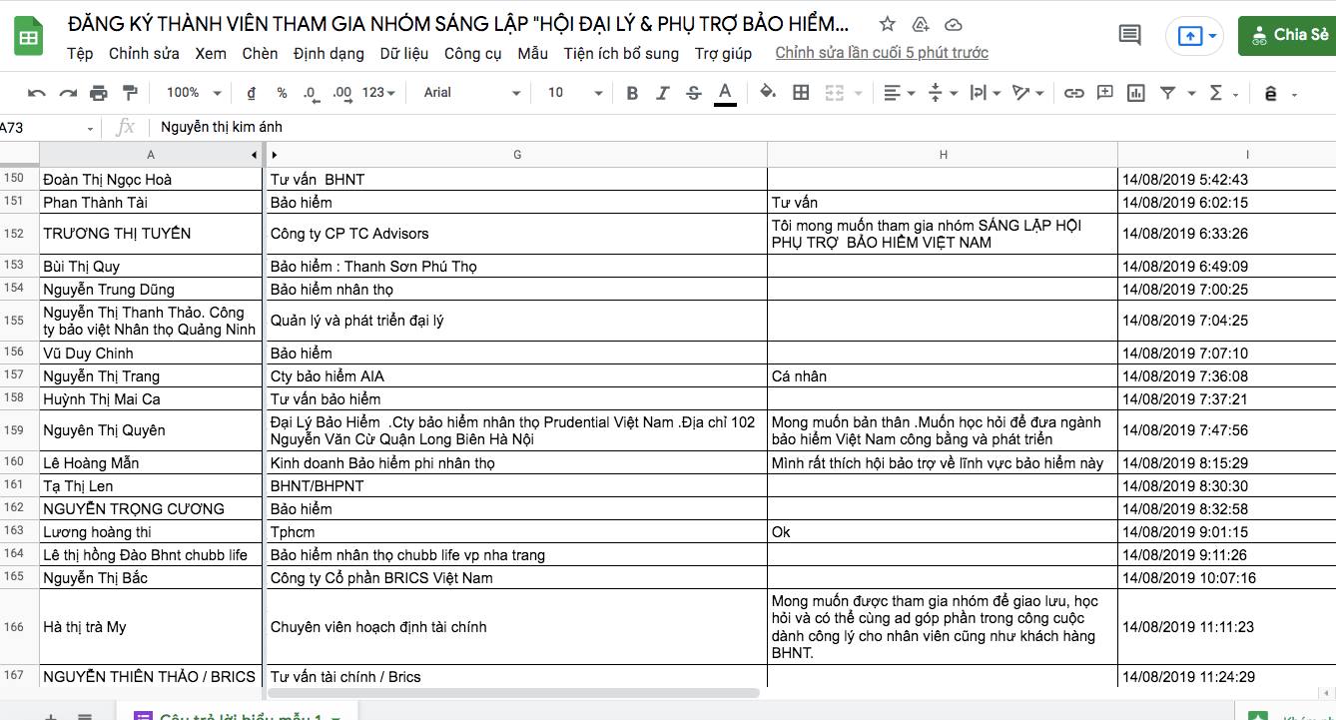Insert a chart
Image resolution: width=1336 pixels, height=720 pixels.
pos(1136,93)
